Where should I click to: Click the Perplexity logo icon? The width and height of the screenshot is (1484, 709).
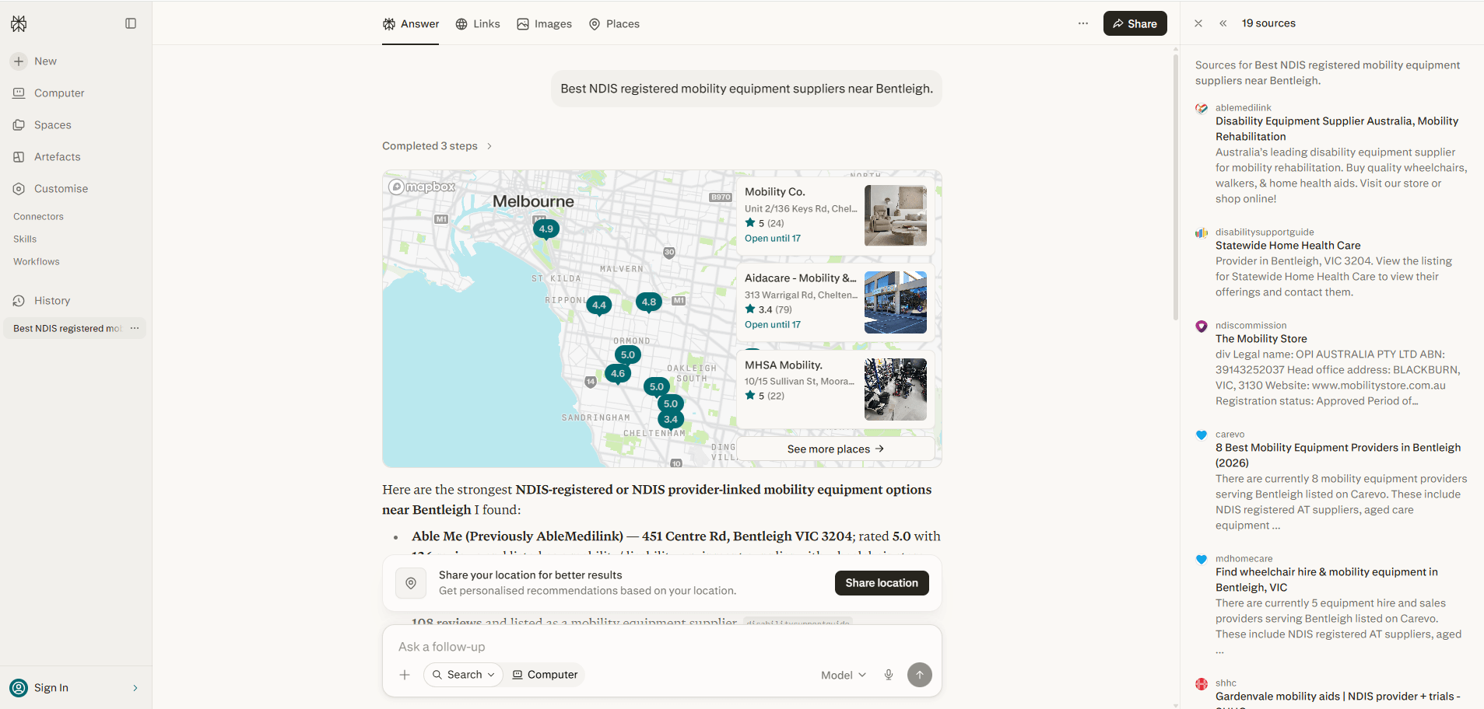click(19, 24)
